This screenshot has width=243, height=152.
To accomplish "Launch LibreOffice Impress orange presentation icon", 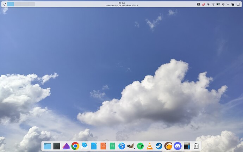I will coord(103,146).
